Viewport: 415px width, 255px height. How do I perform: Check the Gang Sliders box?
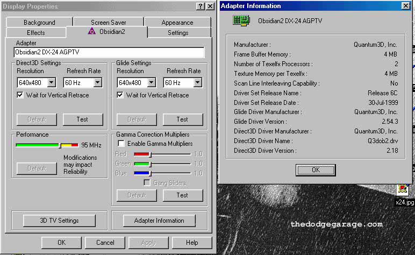pyautogui.click(x=147, y=183)
